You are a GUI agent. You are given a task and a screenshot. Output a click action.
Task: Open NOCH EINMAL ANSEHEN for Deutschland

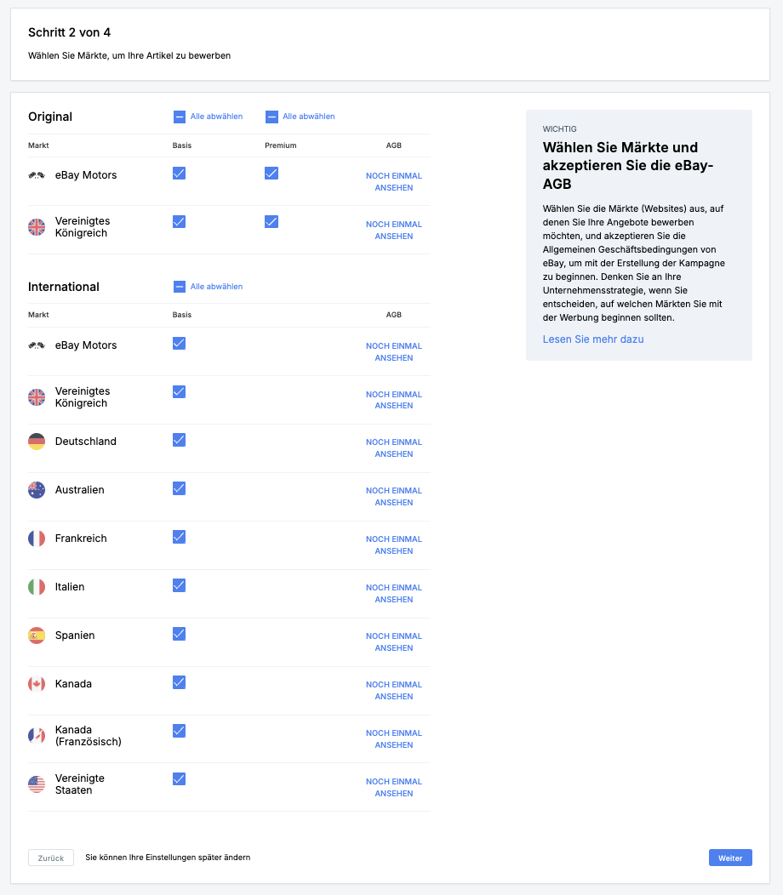pyautogui.click(x=394, y=448)
